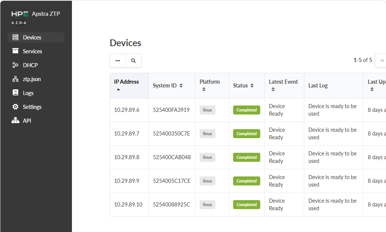Click System ID 5254005C17CE

point(172,181)
